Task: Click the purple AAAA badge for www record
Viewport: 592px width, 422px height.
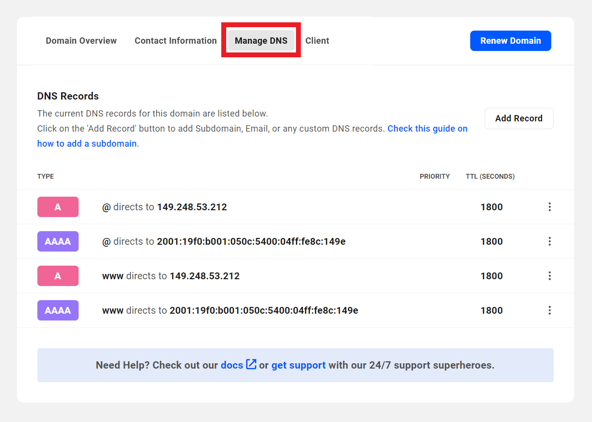Action: click(58, 310)
